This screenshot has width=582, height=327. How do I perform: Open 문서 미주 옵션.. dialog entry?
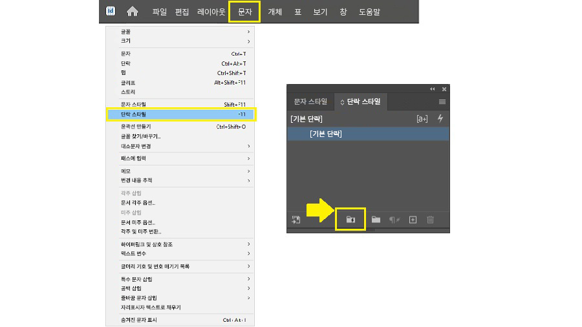180,222
